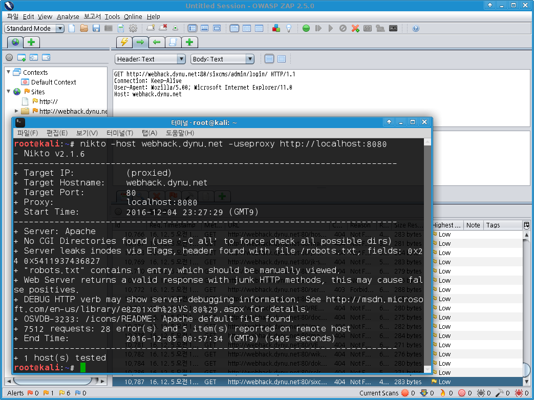The image size is (534, 400).
Task: Click green plus tab next to Script Console
Action: pos(189,42)
